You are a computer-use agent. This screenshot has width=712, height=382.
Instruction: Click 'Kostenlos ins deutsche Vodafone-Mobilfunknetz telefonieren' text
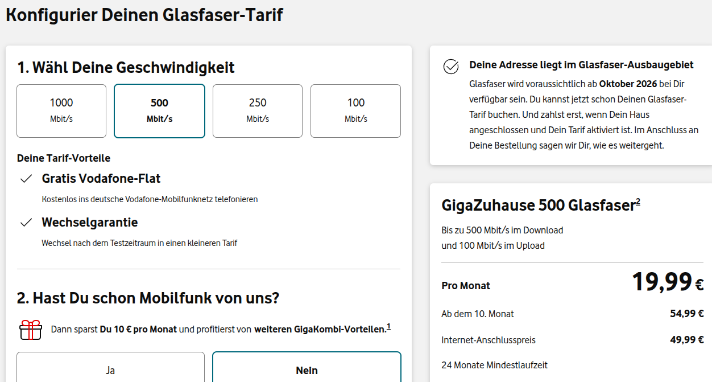click(x=150, y=199)
